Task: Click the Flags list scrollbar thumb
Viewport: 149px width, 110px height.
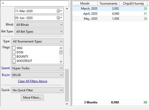Action: (61, 52)
